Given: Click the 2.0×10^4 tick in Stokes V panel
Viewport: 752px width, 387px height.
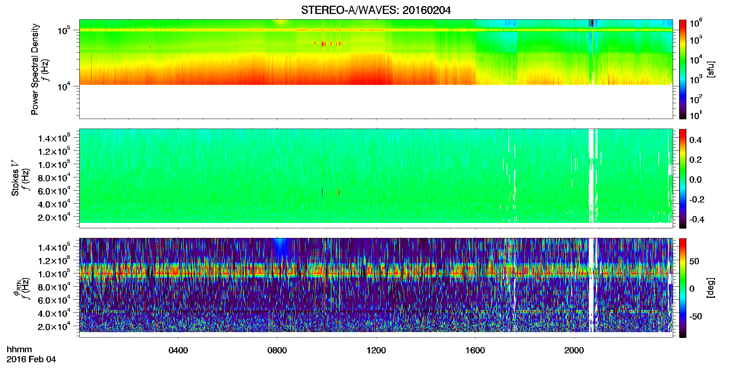Looking at the screenshot, I should (x=54, y=217).
